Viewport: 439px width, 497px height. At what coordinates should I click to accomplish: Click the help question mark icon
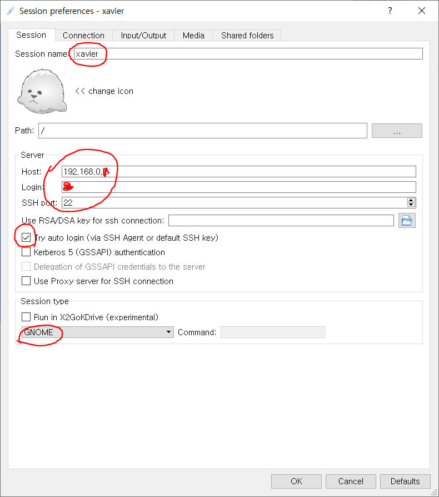tap(390, 11)
